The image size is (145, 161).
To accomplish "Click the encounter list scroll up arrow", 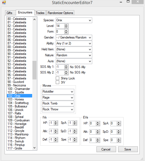I will click(34, 19).
